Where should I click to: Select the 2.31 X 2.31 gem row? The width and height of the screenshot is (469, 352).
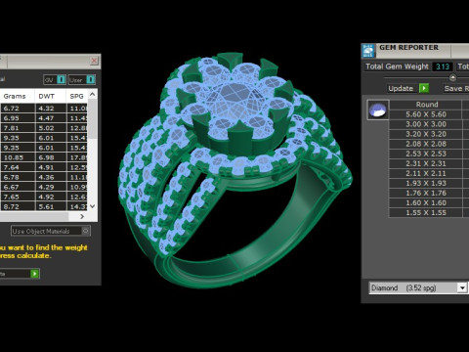[x=426, y=163]
